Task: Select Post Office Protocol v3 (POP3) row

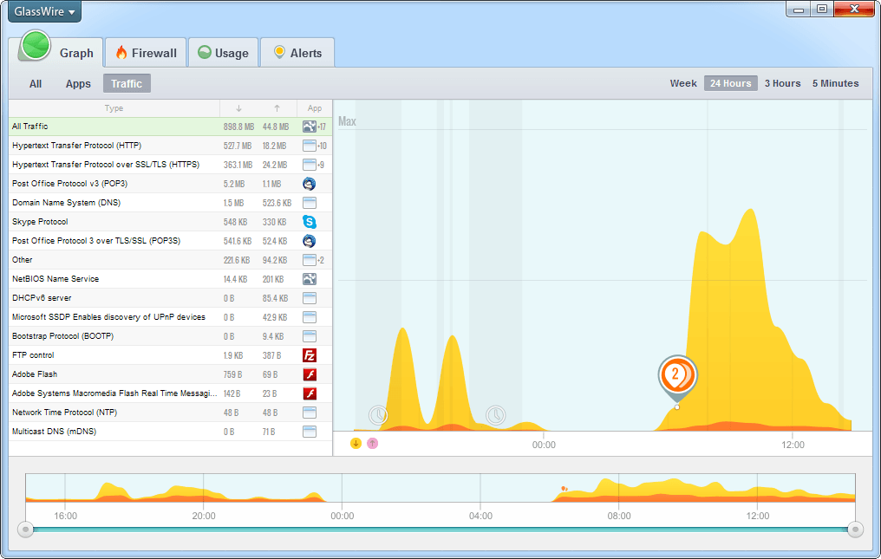Action: point(170,184)
